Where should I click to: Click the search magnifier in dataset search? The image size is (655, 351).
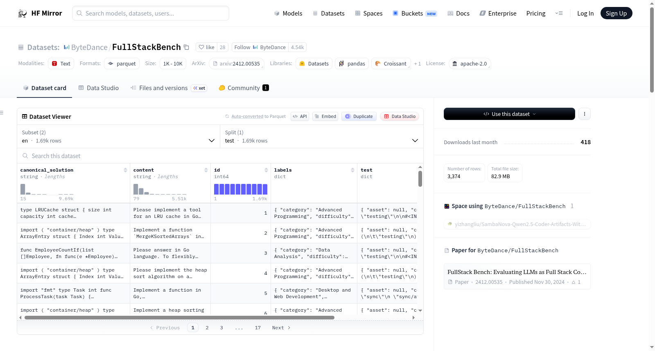coord(25,156)
